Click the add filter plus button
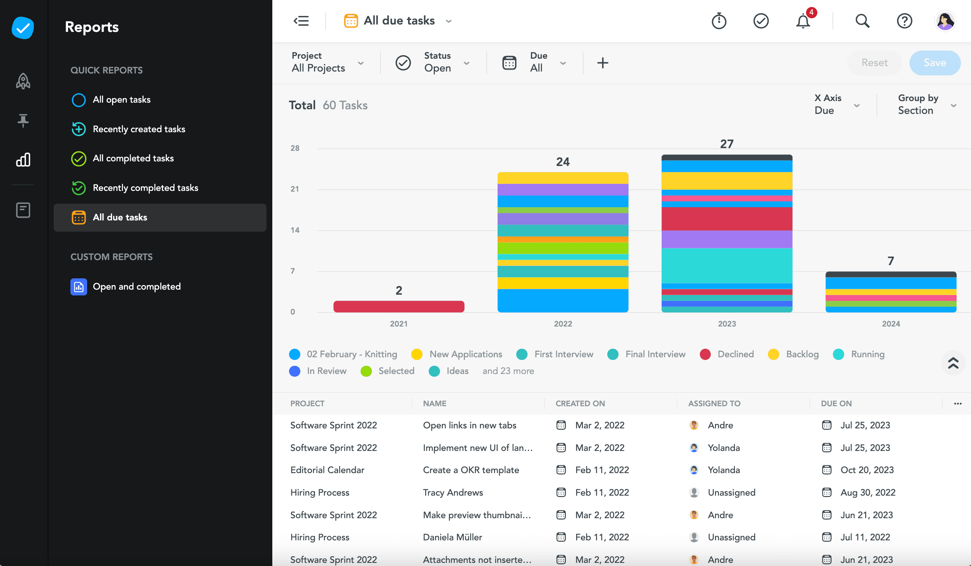 click(x=603, y=63)
